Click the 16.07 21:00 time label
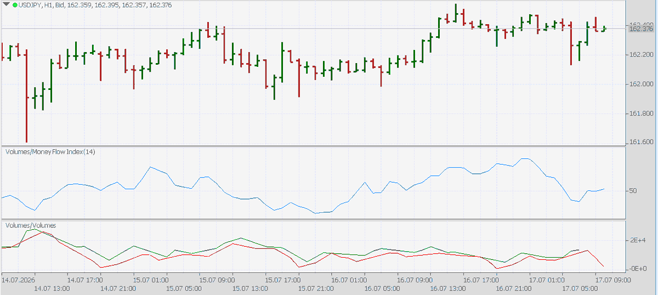The width and height of the screenshot is (658, 295). [x=513, y=288]
